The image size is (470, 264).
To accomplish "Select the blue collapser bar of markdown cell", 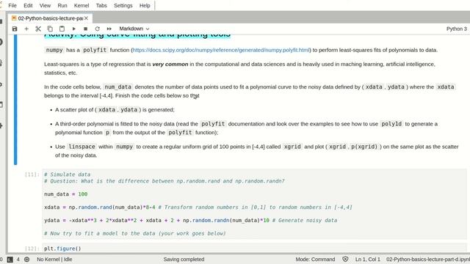I will click(x=15, y=100).
